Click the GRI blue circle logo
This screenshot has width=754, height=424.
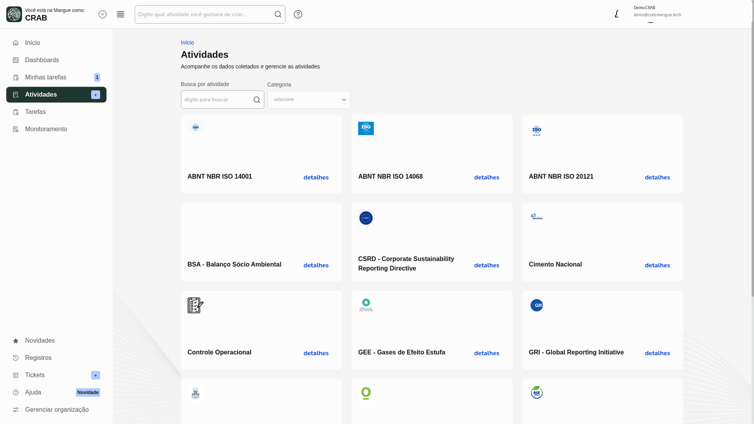click(537, 305)
